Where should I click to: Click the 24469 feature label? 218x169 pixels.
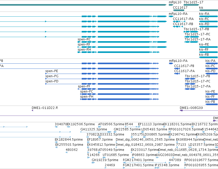click(110, 165)
